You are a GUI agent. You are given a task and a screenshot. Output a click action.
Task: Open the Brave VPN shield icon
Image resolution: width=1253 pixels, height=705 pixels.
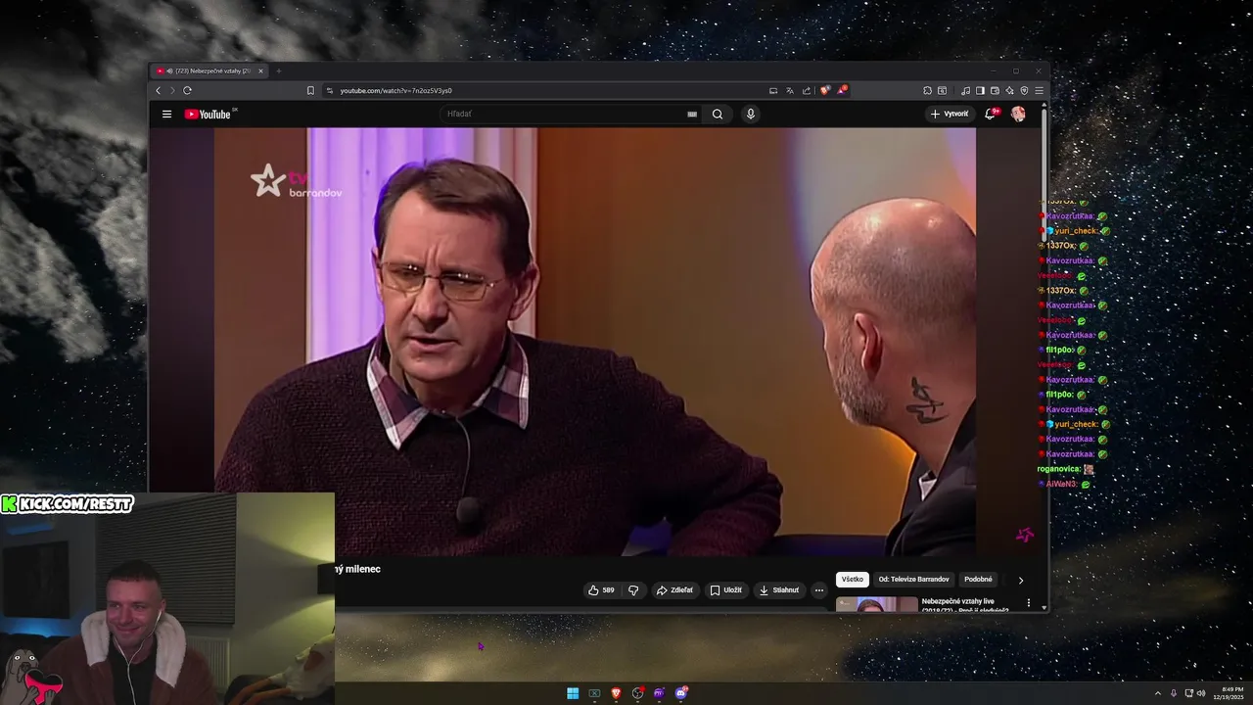pos(1024,90)
